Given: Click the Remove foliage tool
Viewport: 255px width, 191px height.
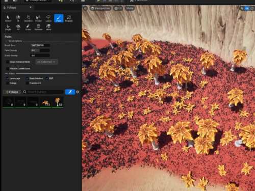Looking at the screenshot, I should [38, 27].
